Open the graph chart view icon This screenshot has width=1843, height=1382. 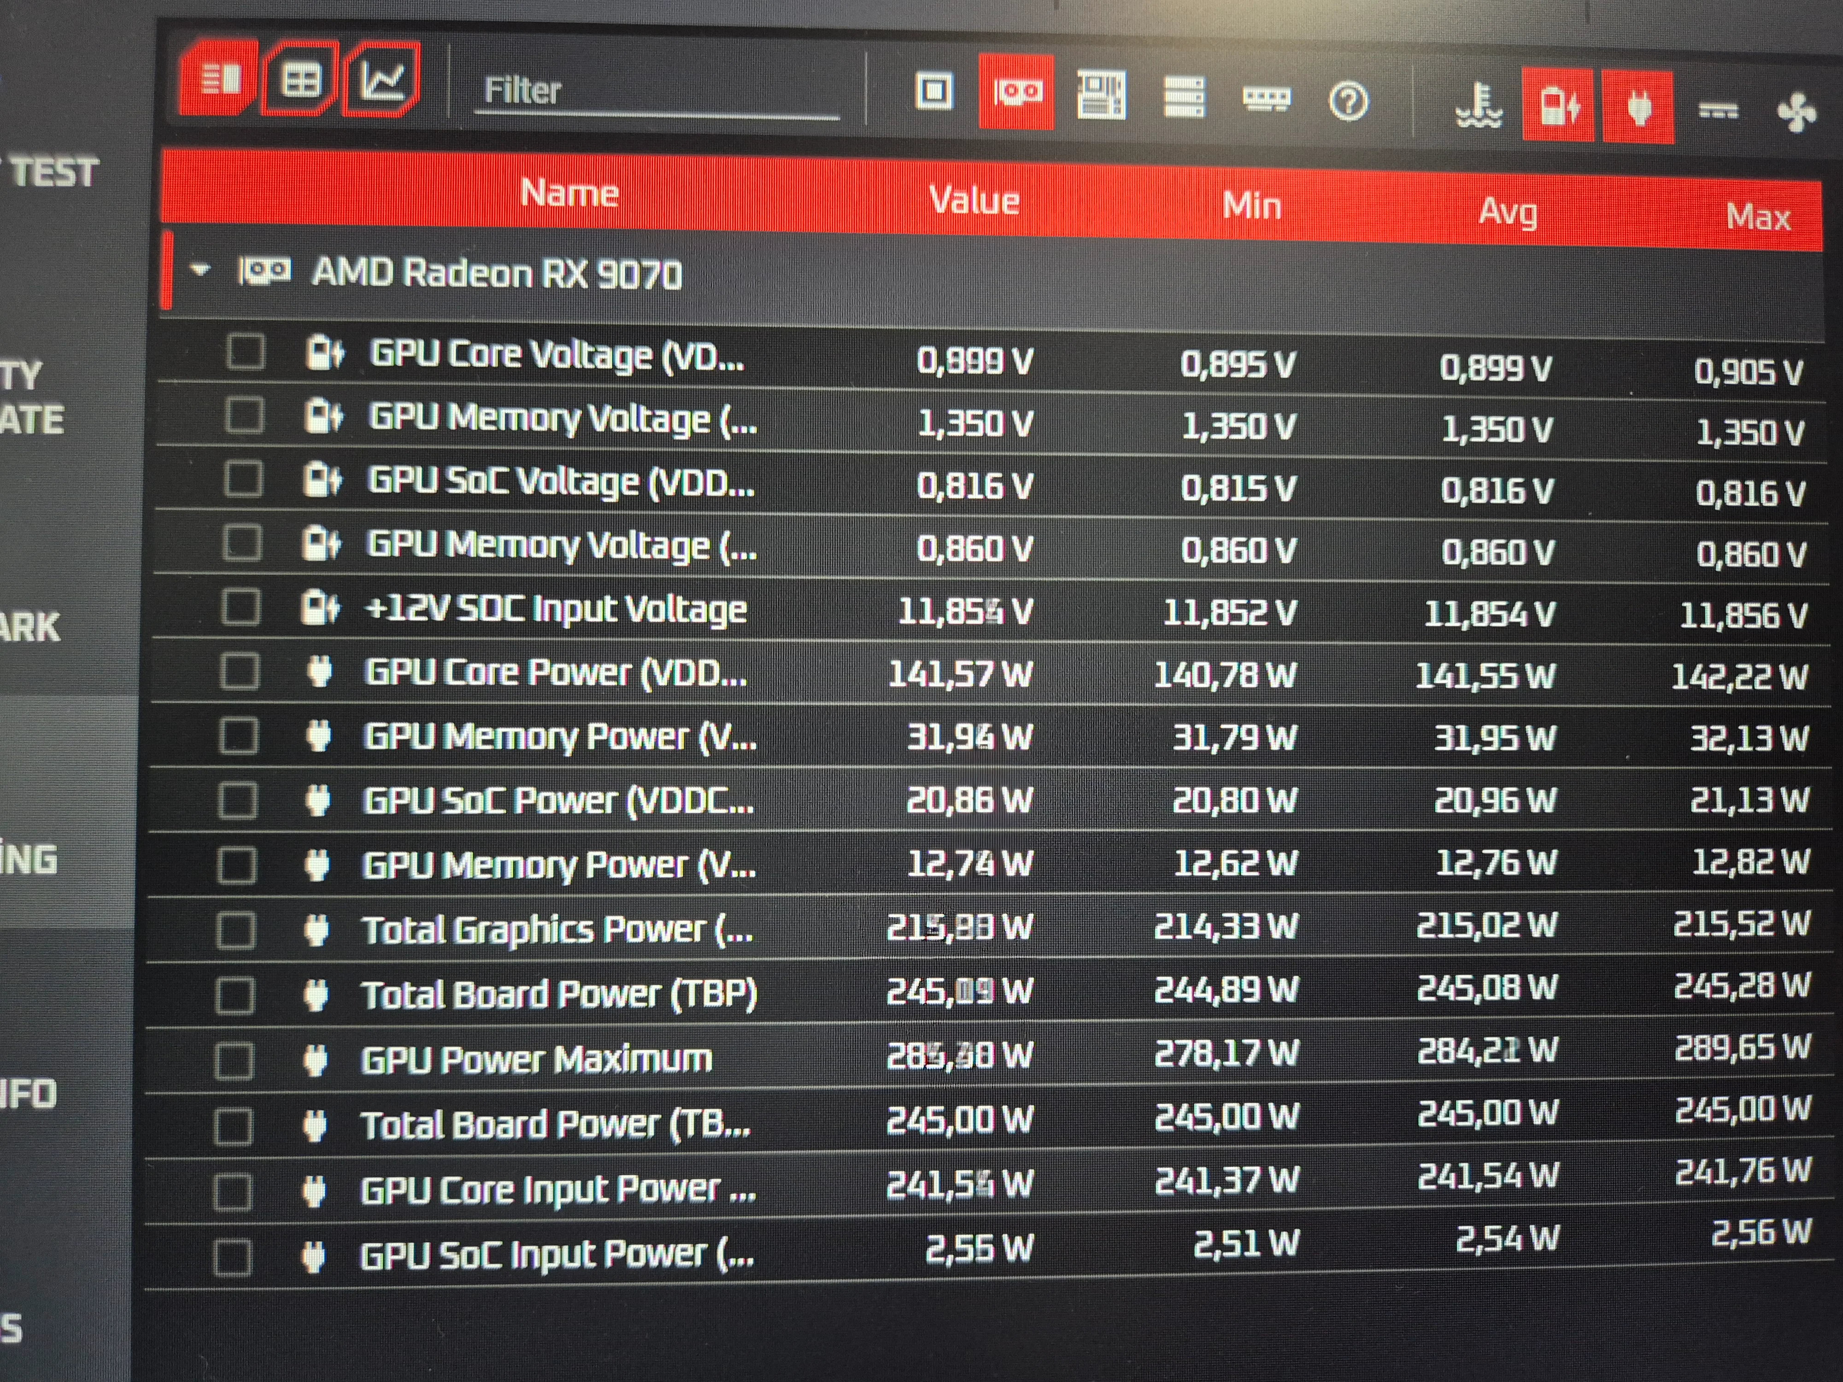(x=382, y=80)
